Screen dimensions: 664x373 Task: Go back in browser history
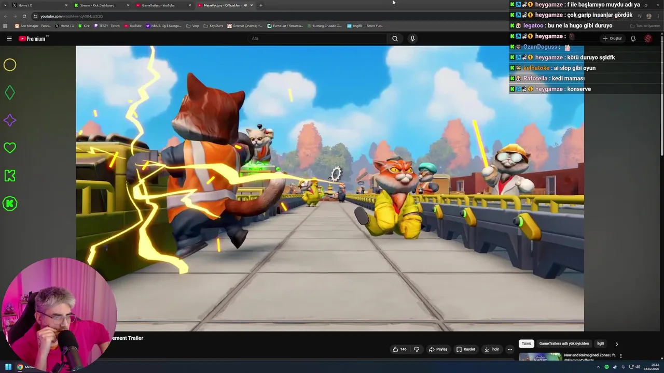pyautogui.click(x=5, y=16)
